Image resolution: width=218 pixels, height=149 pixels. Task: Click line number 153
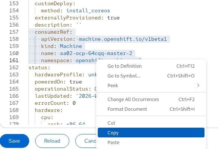(14, 3)
